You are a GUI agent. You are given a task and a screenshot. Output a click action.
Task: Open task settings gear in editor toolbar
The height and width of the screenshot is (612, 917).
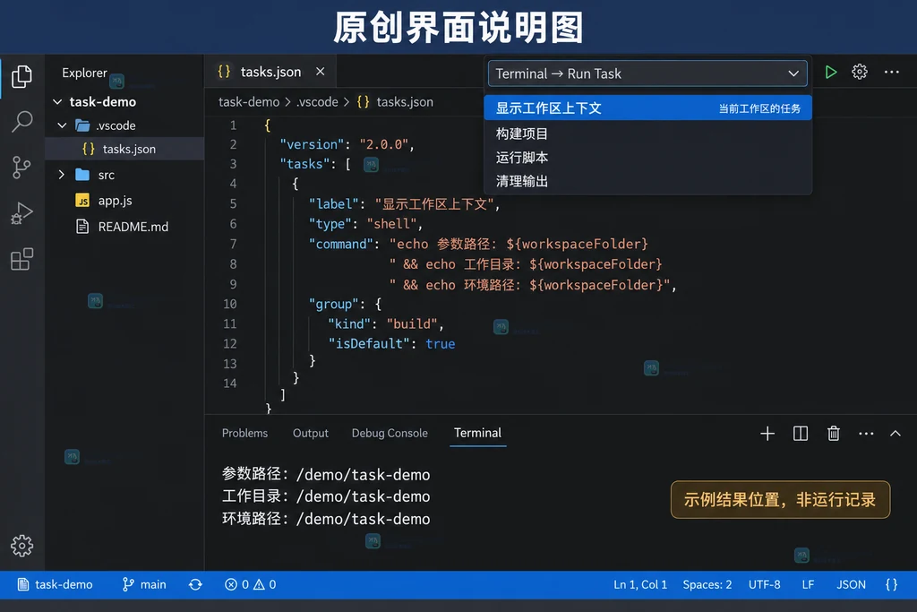click(x=860, y=72)
